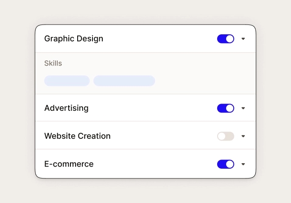Switch off the E-commerce toggle
The height and width of the screenshot is (203, 291).
(x=226, y=164)
